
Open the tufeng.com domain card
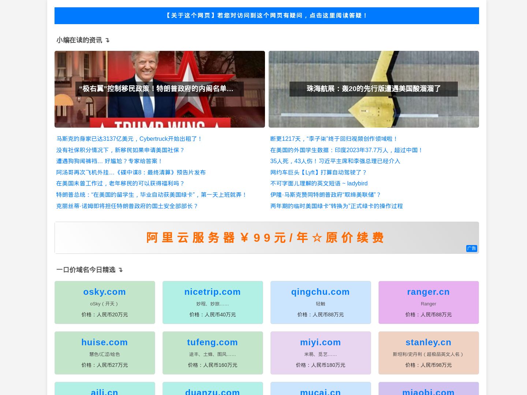(213, 353)
